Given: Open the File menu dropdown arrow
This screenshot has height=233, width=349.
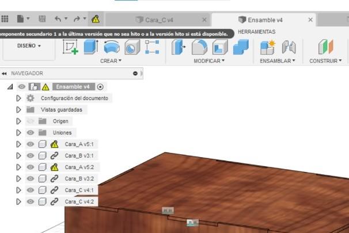Looking at the screenshot, I should tap(28, 18).
